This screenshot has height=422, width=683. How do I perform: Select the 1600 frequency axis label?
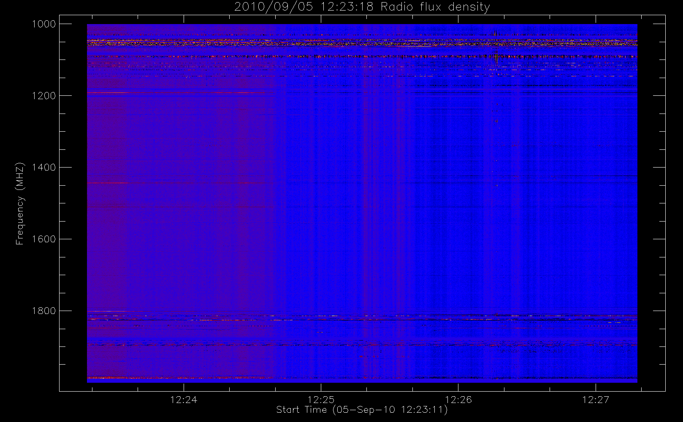click(x=44, y=239)
